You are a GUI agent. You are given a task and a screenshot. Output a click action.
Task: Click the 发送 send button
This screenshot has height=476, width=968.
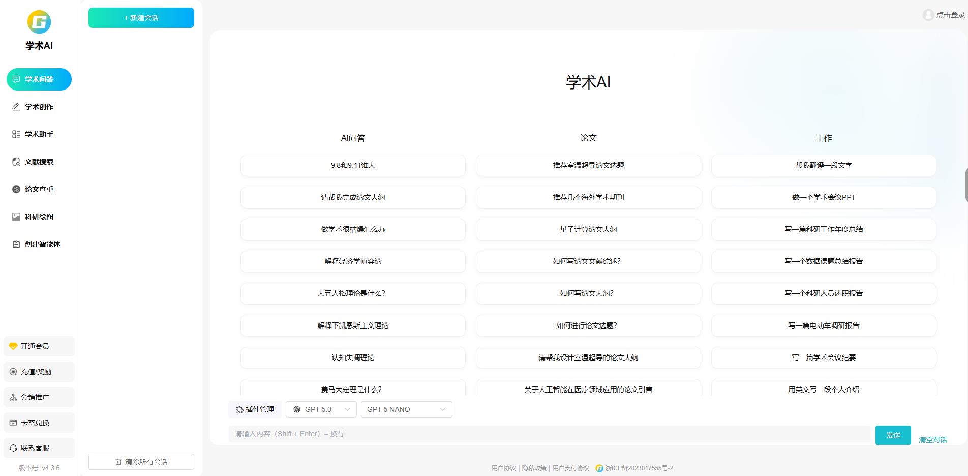pyautogui.click(x=893, y=435)
